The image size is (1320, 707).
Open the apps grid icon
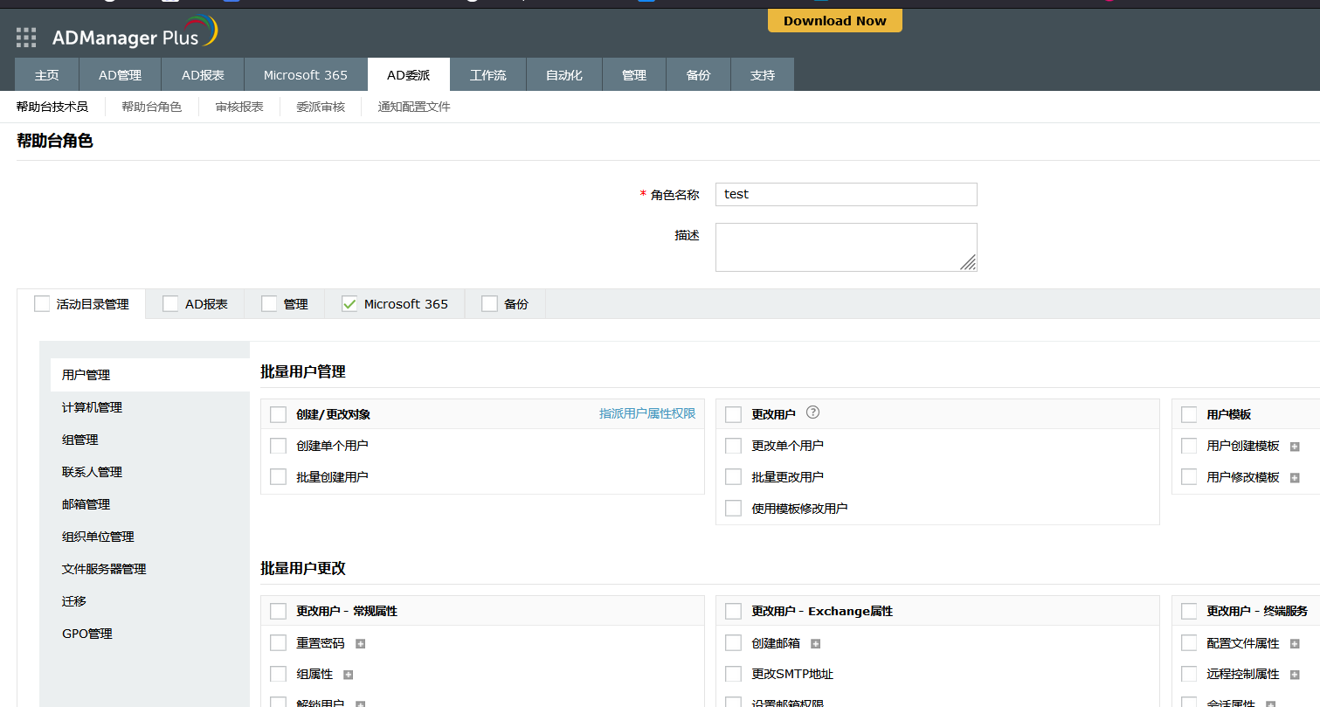click(26, 37)
